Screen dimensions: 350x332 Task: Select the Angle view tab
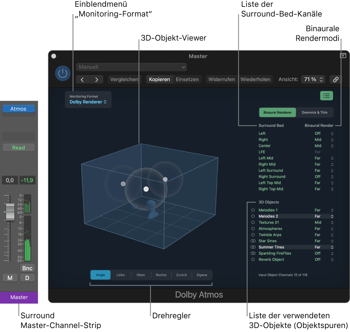tap(100, 275)
